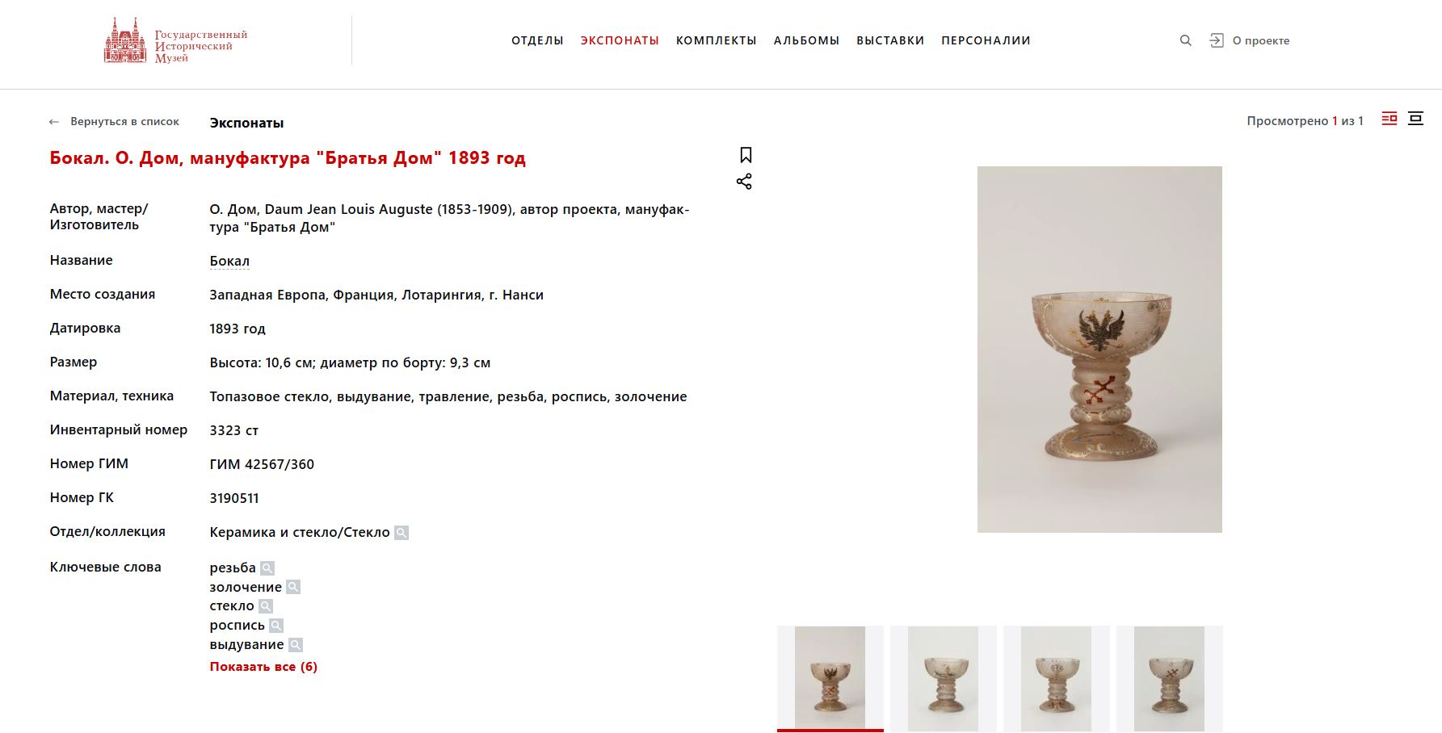Screen dimensions: 1442x733
Task: Search by keyword золочение magnifier icon
Action: (293, 587)
